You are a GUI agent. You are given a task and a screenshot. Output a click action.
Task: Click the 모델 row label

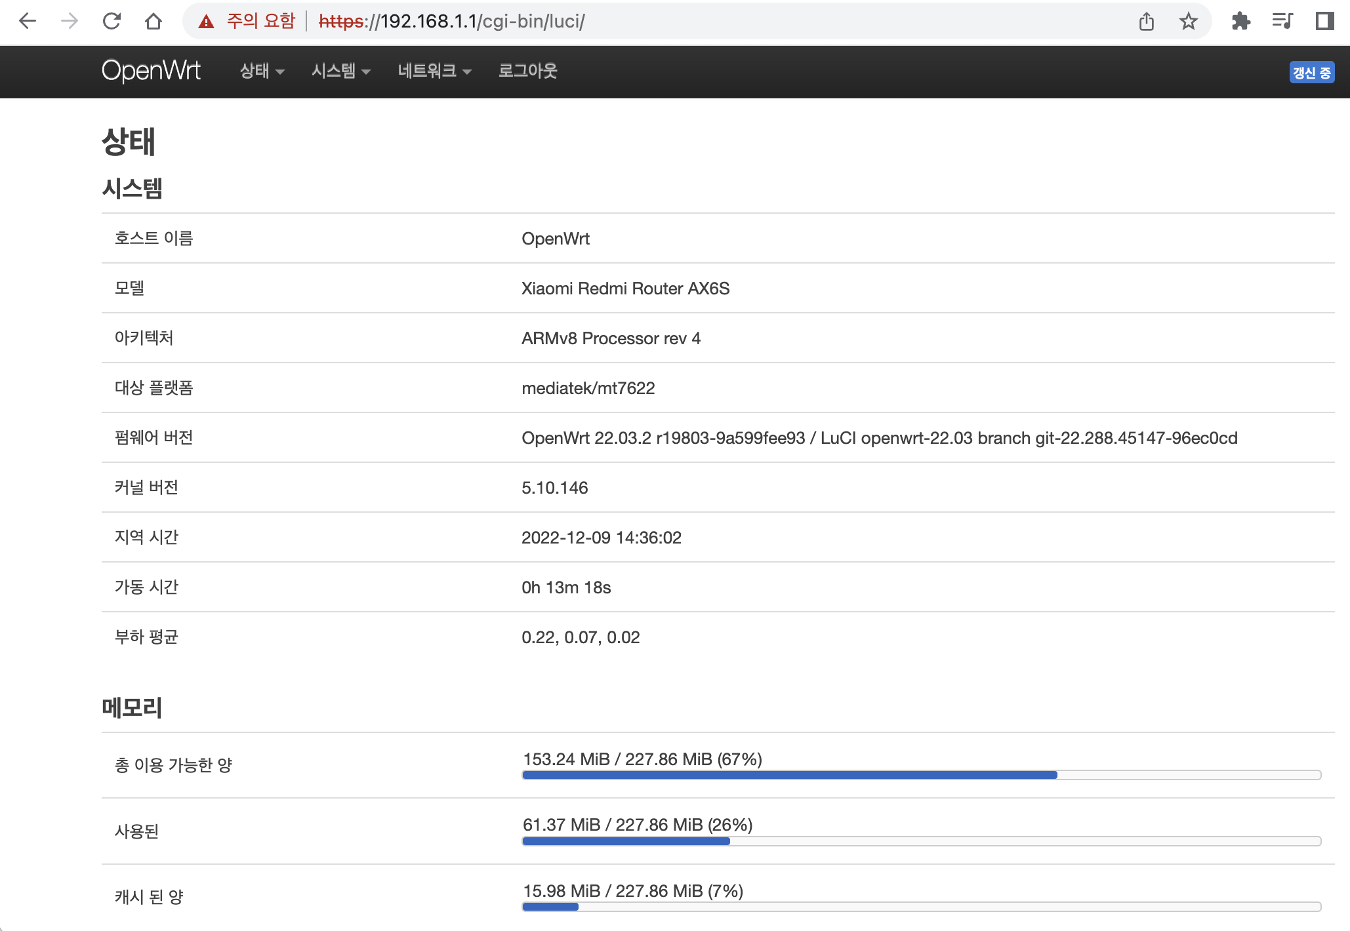point(129,288)
